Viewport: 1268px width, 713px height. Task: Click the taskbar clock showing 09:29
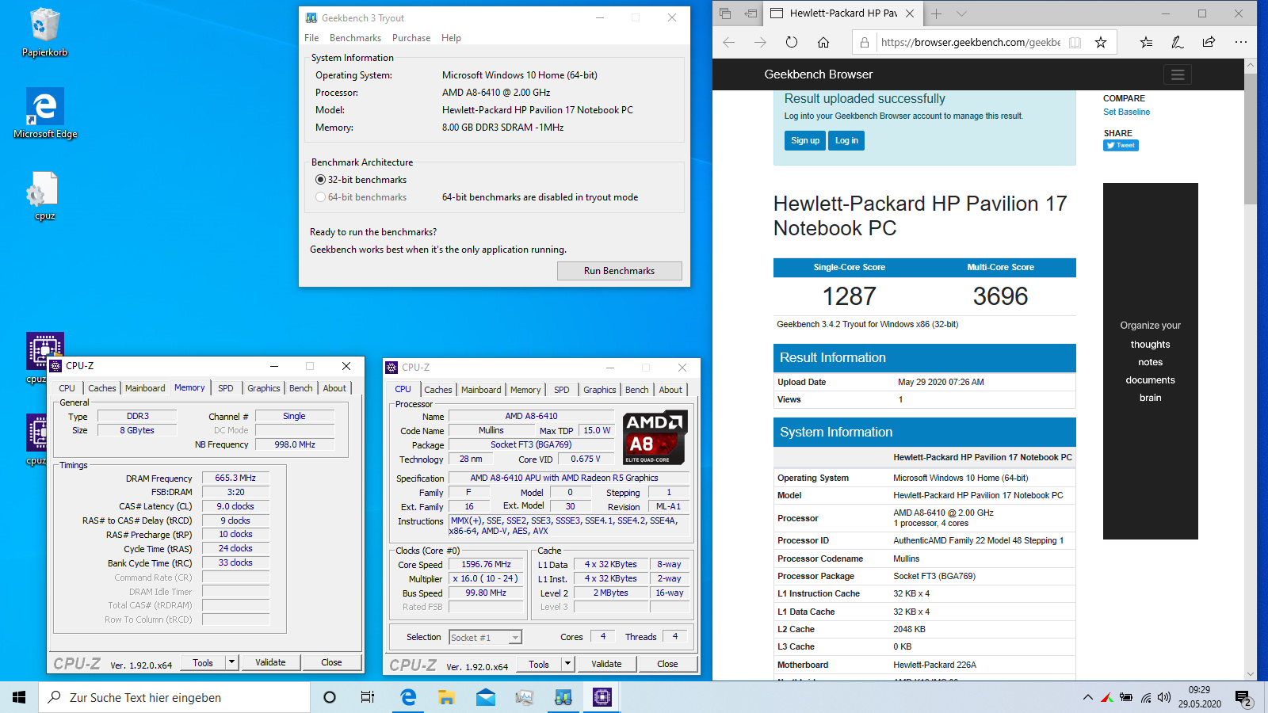point(1199,697)
